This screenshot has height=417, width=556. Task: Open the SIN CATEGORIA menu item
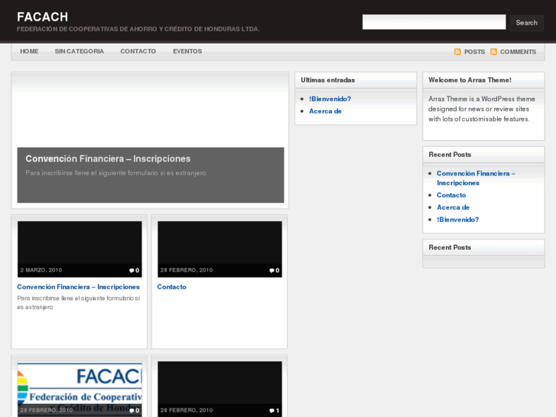tap(80, 51)
